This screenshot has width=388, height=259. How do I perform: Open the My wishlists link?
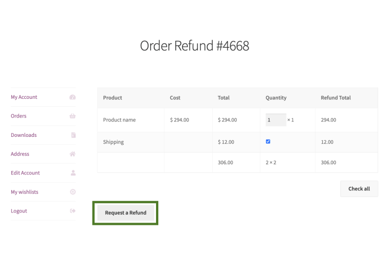[x=24, y=192]
